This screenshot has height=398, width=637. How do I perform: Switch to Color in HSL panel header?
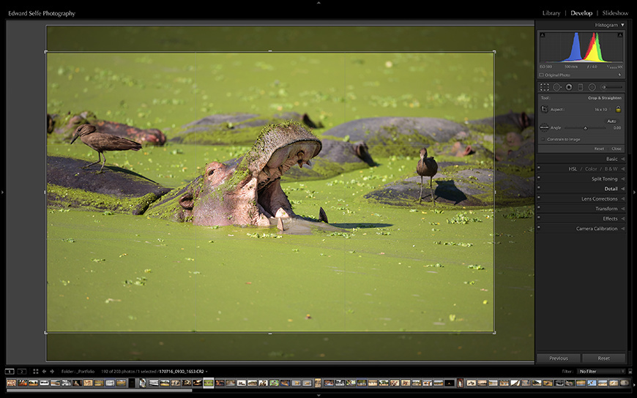pyautogui.click(x=591, y=169)
